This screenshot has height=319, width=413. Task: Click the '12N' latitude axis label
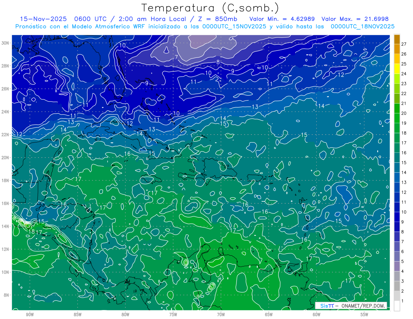point(6,249)
